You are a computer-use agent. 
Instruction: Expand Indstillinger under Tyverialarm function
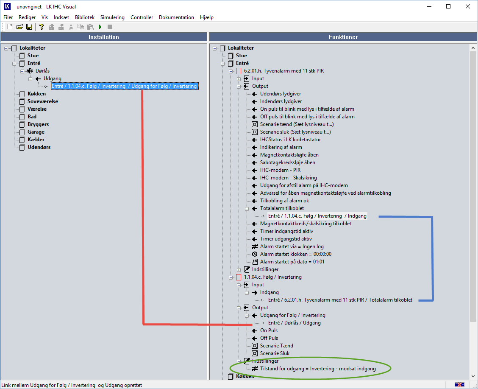click(239, 269)
